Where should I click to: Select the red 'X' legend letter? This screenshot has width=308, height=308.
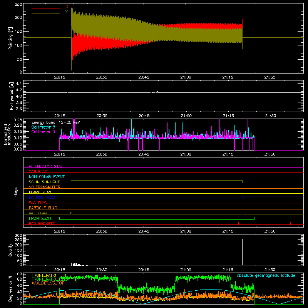point(67,7)
